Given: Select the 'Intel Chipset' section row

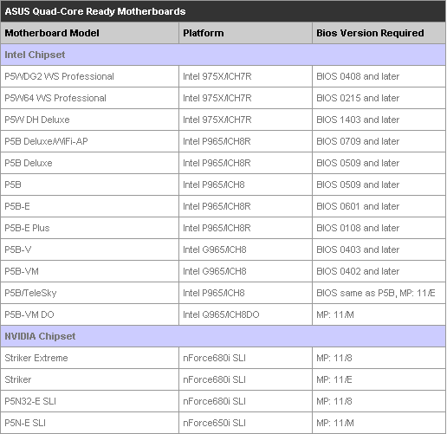Looking at the screenshot, I should (223, 55).
